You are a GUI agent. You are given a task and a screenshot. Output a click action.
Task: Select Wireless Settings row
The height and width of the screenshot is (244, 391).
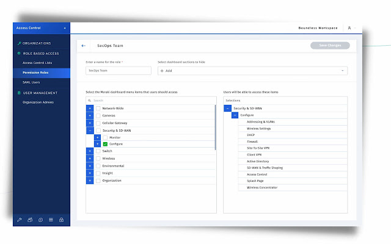(293, 129)
